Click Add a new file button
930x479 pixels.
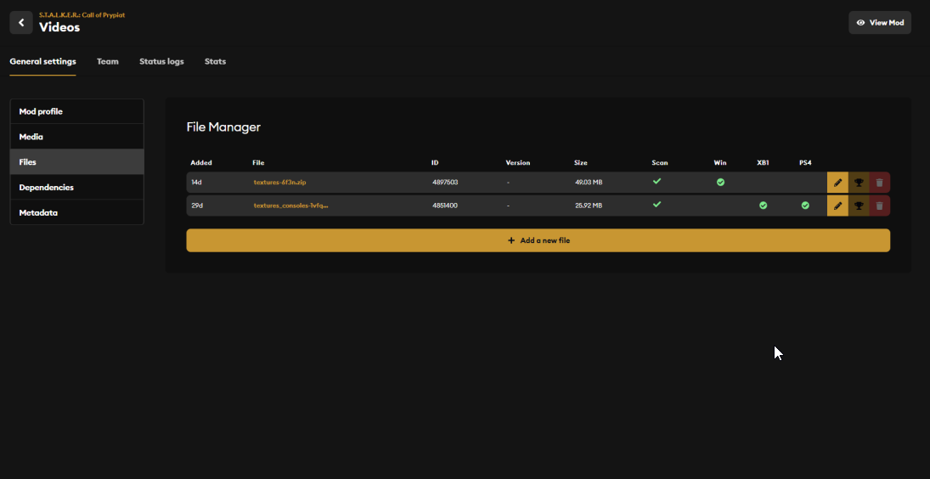[x=538, y=240]
